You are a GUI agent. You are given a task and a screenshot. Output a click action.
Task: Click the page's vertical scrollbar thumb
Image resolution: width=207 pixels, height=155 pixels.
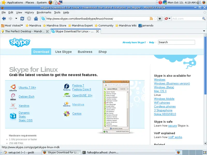[205, 65]
